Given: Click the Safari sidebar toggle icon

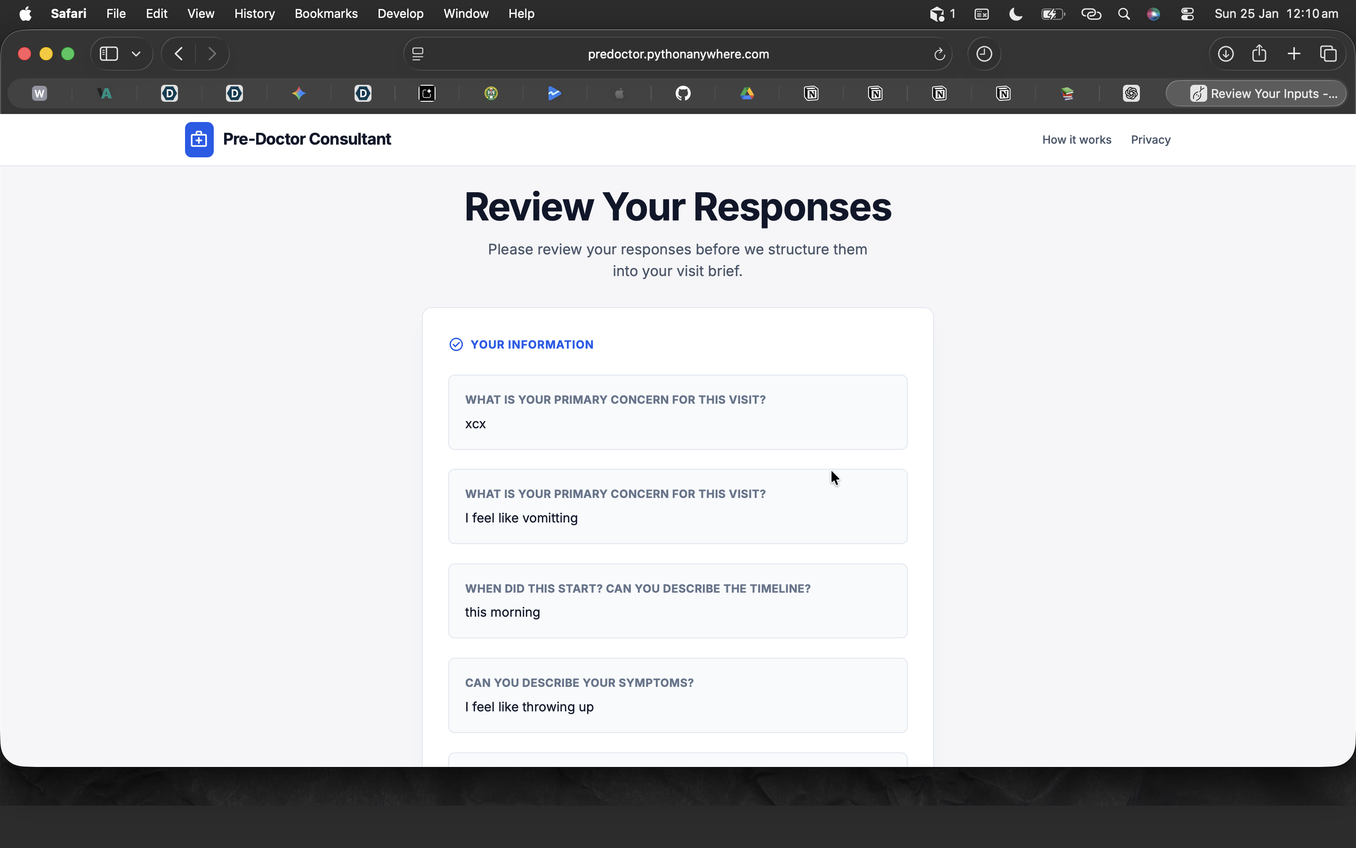Looking at the screenshot, I should click(x=109, y=54).
